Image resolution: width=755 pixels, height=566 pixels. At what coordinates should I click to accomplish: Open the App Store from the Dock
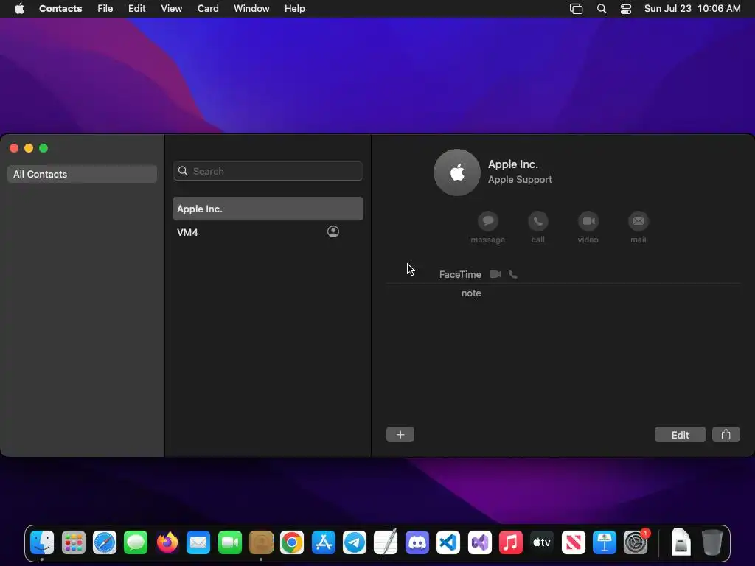point(323,542)
